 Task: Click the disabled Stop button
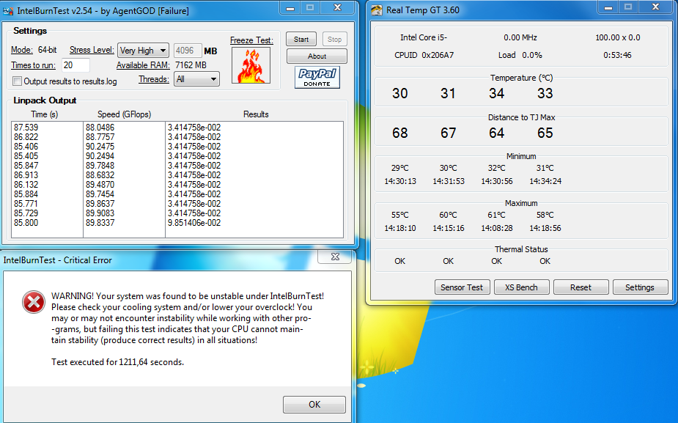click(334, 40)
